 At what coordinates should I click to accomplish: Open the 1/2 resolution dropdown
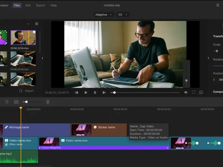coord(123,14)
